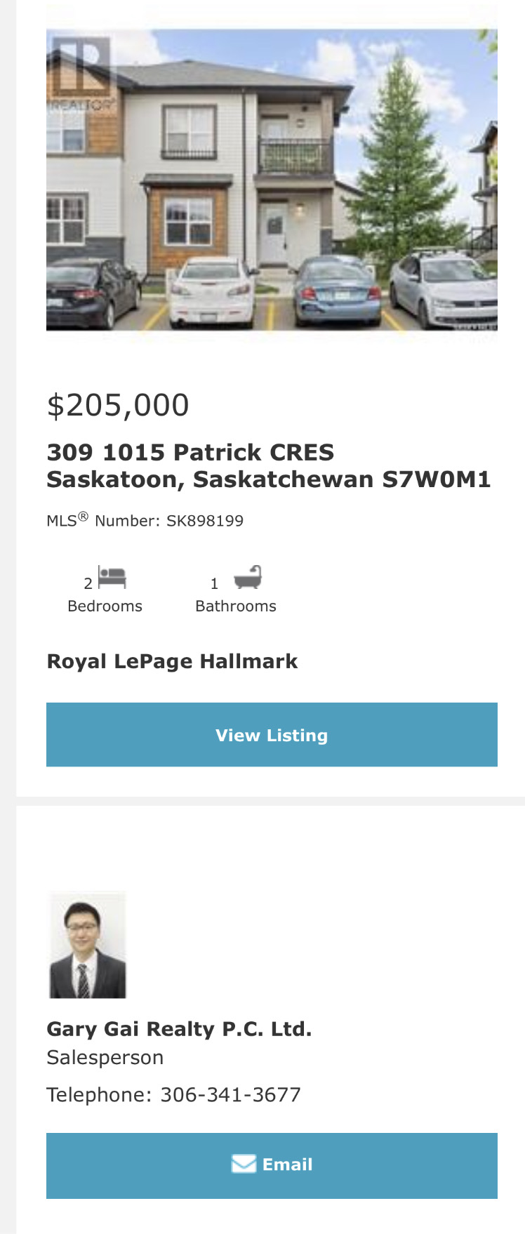Open Gary Gai Realty P.C. Ltd. profile
The image size is (525, 1234).
pos(179,1029)
